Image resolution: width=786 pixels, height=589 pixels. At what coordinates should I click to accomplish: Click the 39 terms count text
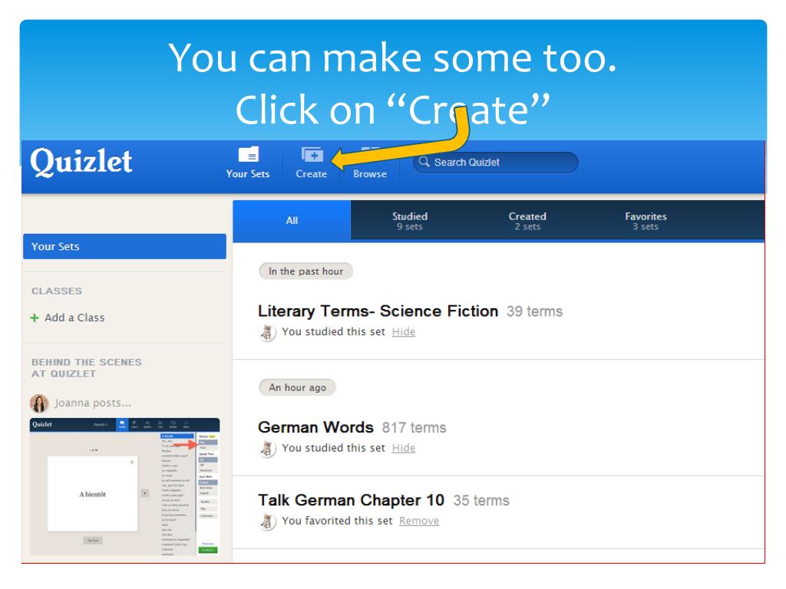(534, 311)
